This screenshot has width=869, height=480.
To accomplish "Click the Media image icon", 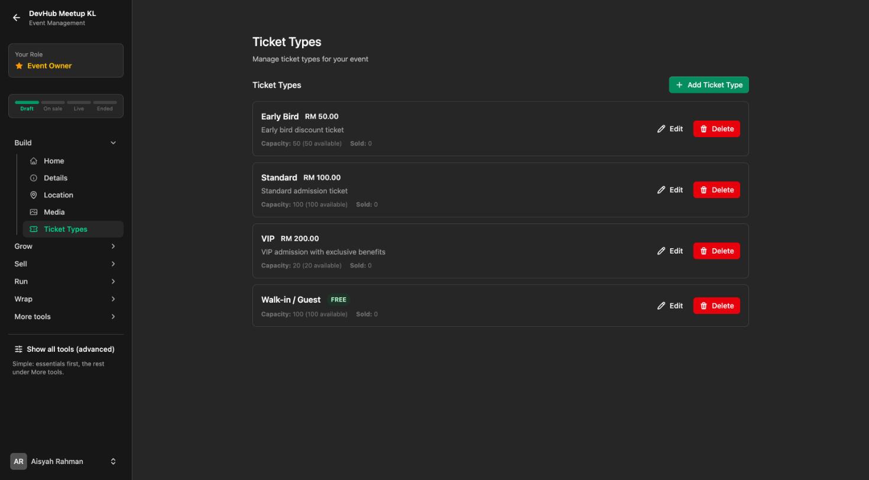I will click(x=34, y=212).
